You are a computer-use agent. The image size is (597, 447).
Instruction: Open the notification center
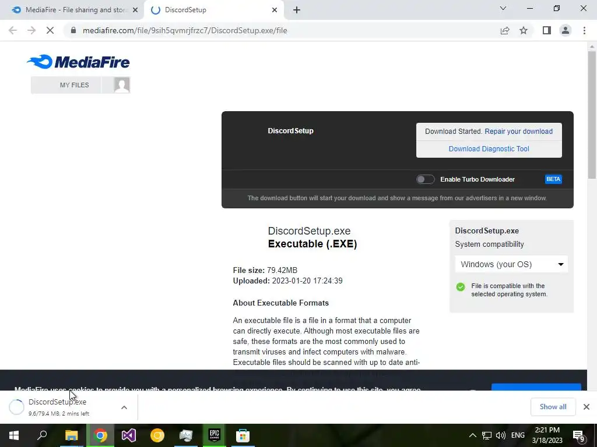tap(579, 435)
